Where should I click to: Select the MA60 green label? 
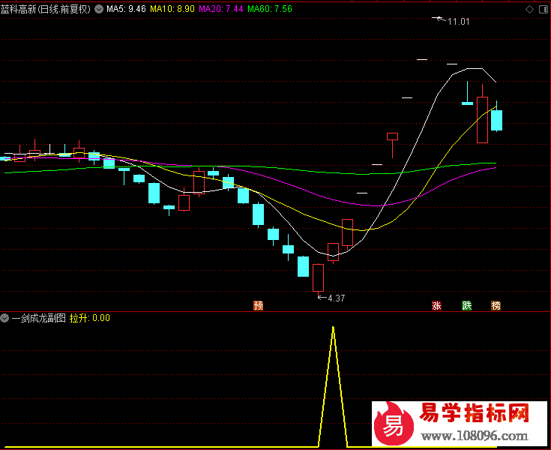(x=270, y=9)
